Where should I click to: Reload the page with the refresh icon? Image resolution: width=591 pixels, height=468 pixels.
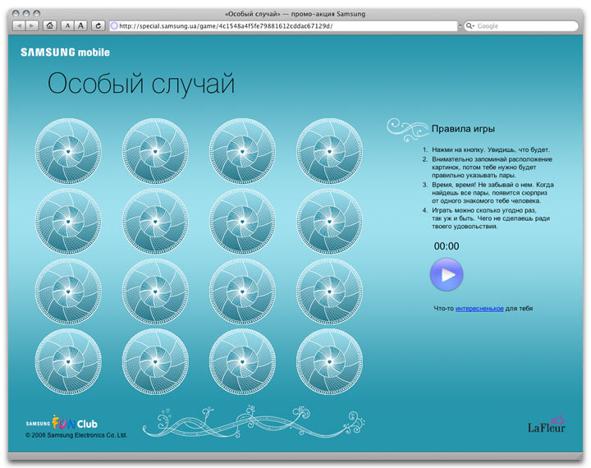(98, 25)
